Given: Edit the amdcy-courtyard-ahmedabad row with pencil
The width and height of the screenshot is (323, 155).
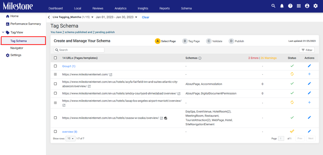Looking at the screenshot, I should coord(309,93).
